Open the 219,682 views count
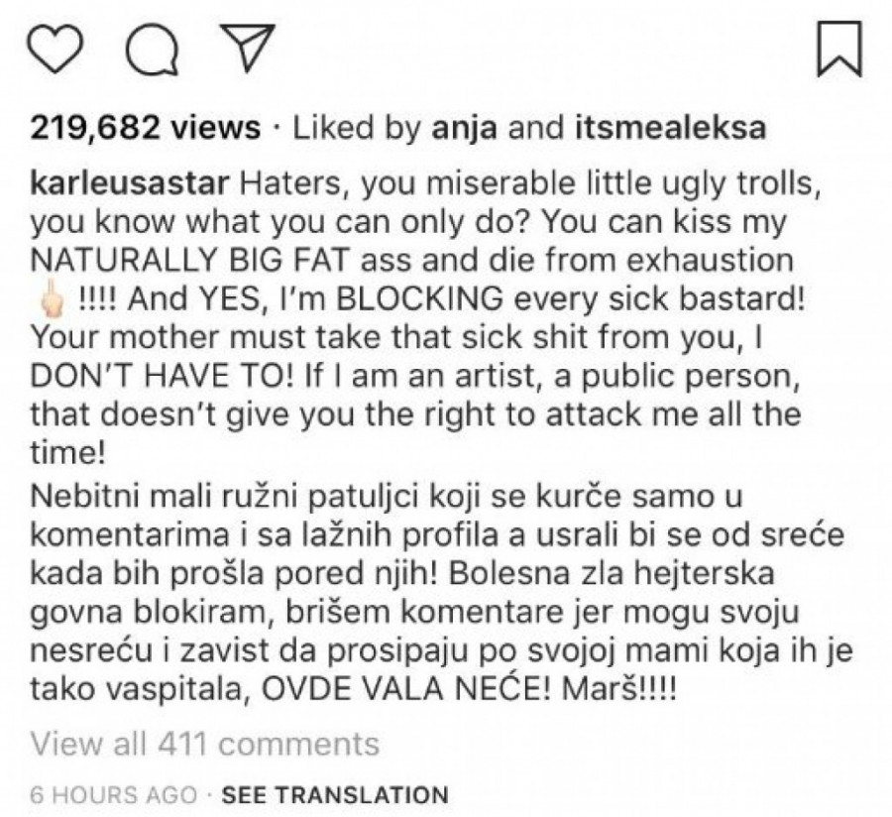 tap(146, 130)
